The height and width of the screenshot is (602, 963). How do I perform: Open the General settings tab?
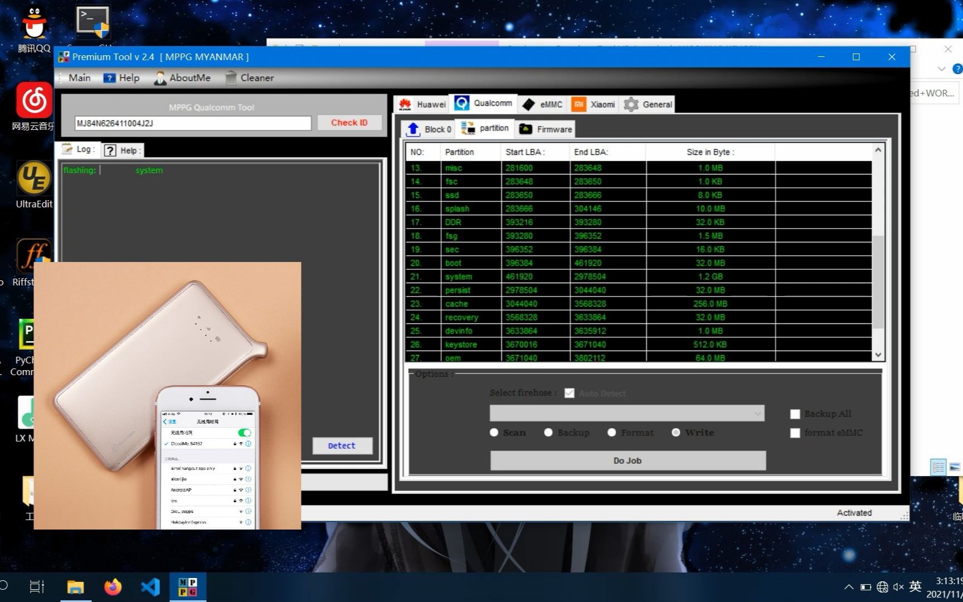(648, 104)
